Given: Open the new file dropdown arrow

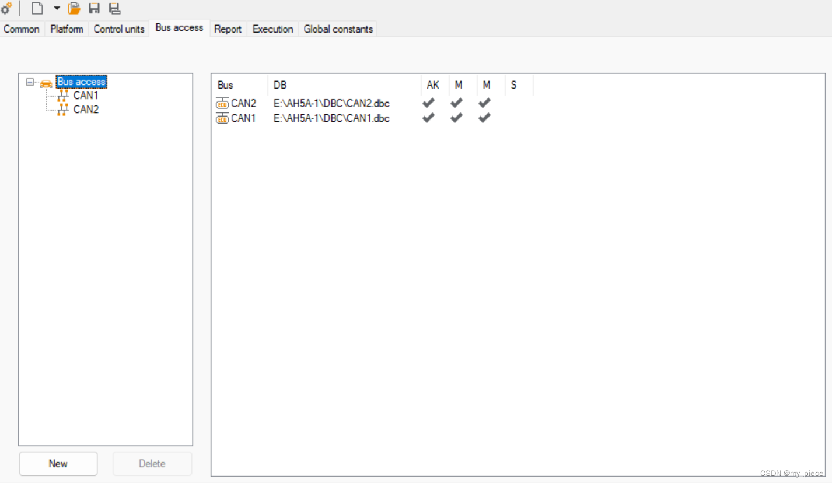Looking at the screenshot, I should tap(57, 8).
